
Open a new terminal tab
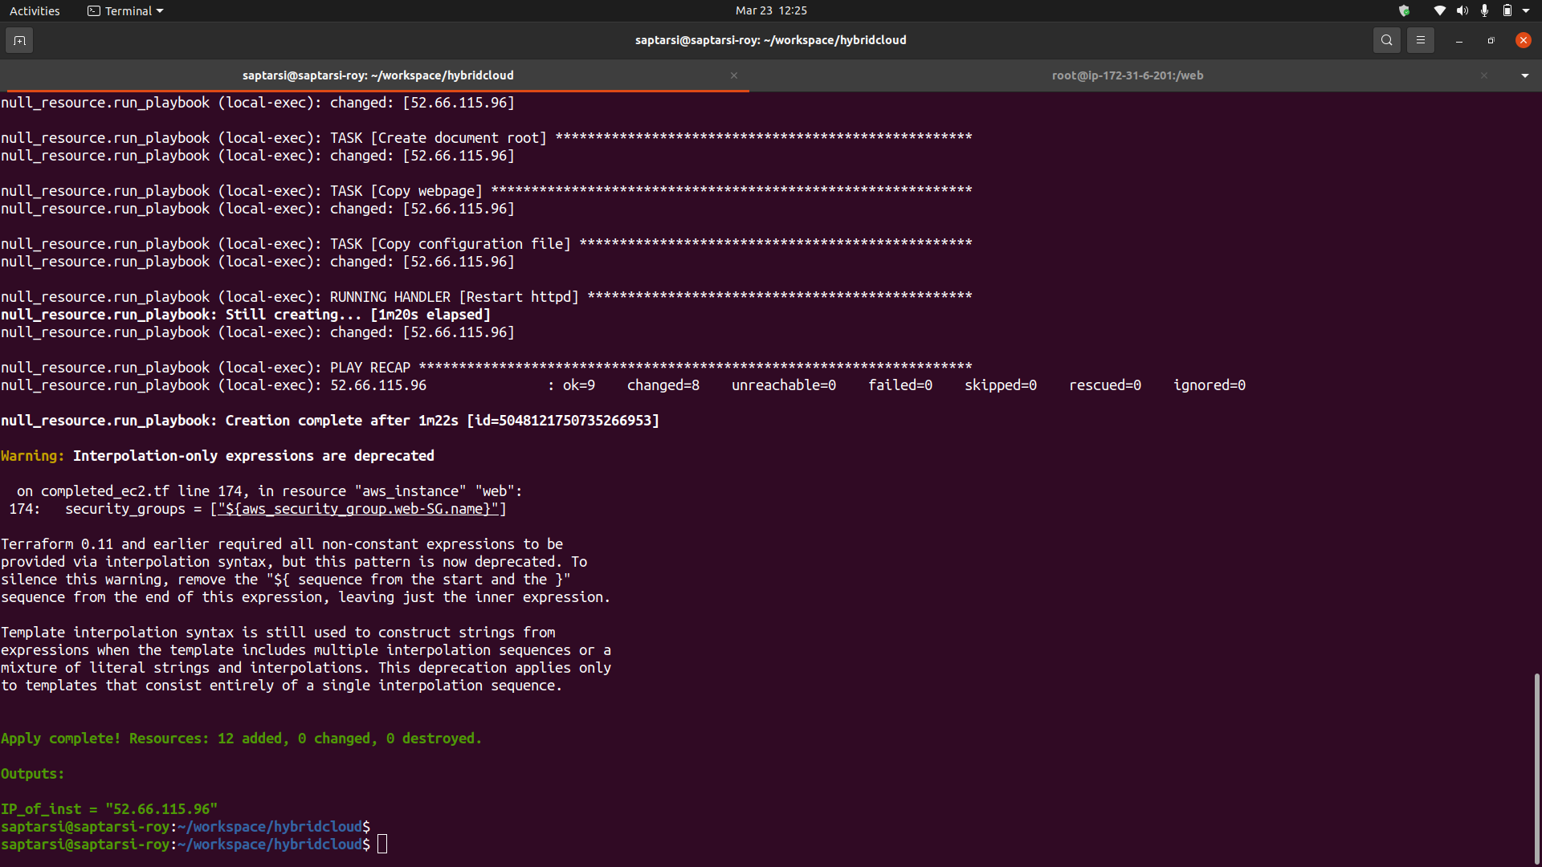[19, 40]
